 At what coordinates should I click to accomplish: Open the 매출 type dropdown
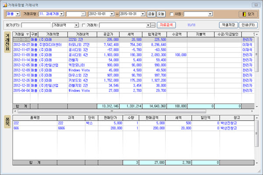[17, 14]
